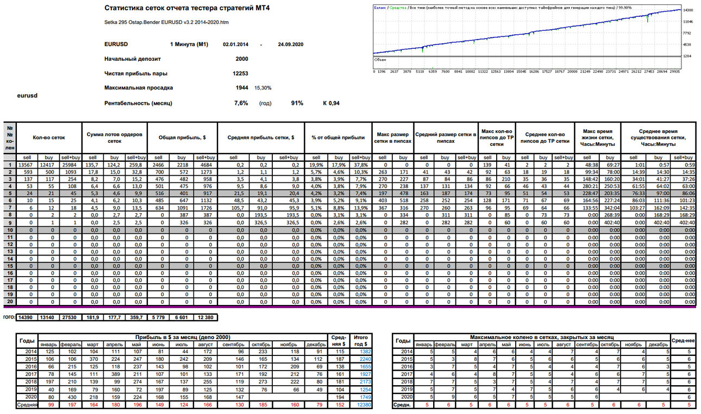Select cell "342:04" in row 7
The width and height of the screenshot is (701, 414).
pos(611,208)
